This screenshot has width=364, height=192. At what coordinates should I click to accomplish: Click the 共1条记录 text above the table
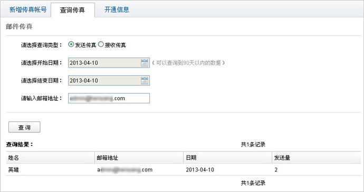click(253, 145)
